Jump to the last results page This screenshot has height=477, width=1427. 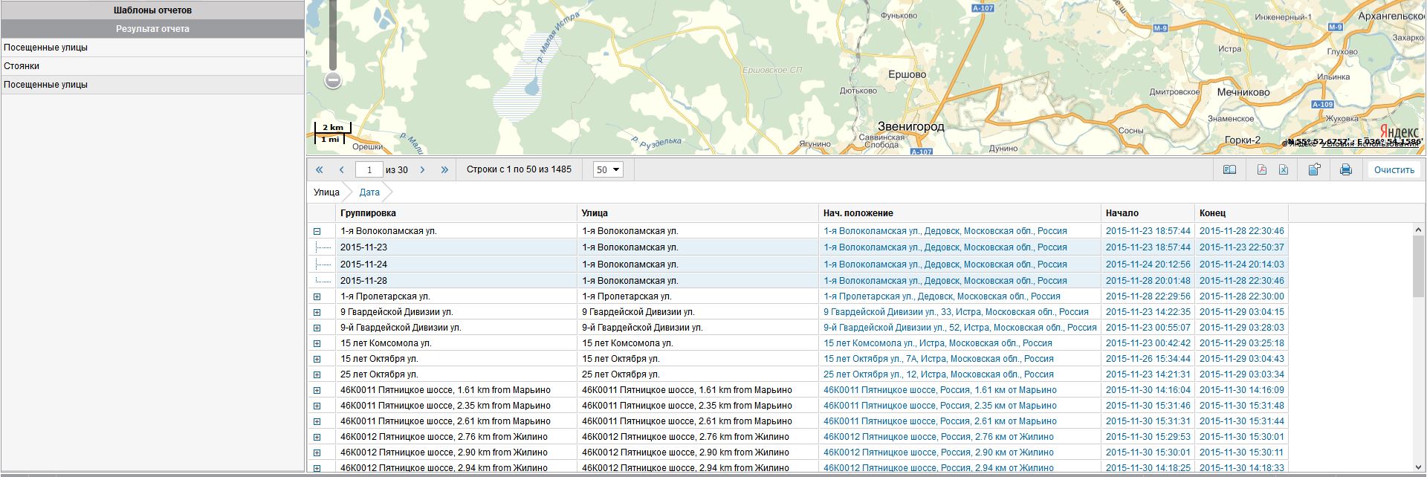(444, 170)
